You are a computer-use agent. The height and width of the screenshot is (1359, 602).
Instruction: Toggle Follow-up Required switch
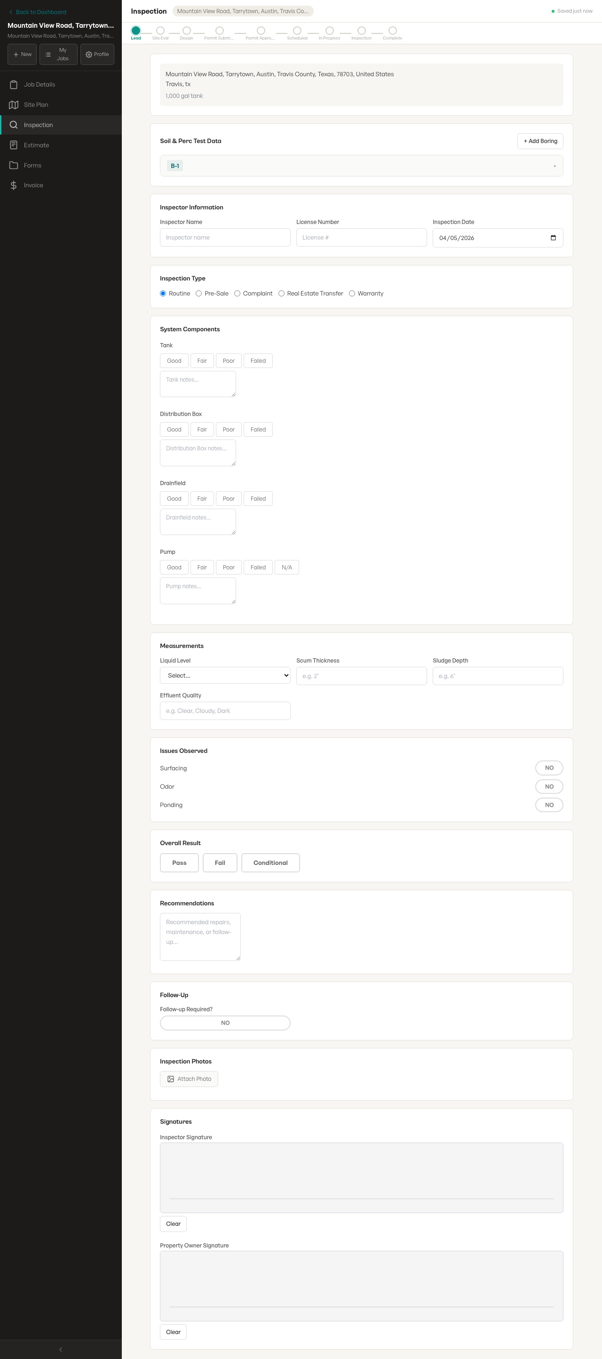(x=225, y=1023)
